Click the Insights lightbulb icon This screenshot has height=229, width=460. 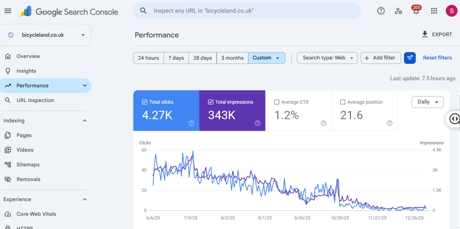pos(8,70)
